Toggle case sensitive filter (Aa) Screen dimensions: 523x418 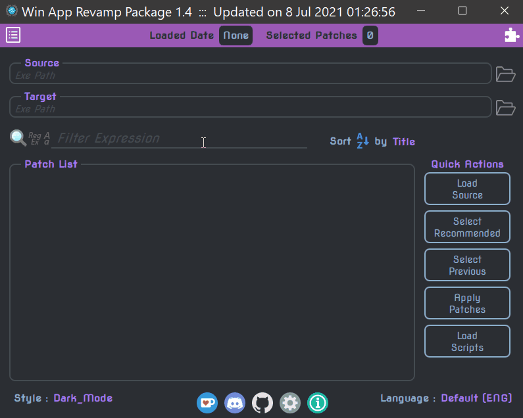[47, 138]
